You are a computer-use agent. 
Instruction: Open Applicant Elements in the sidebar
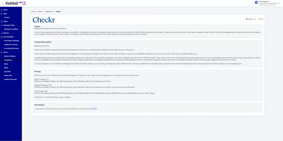[11, 45]
